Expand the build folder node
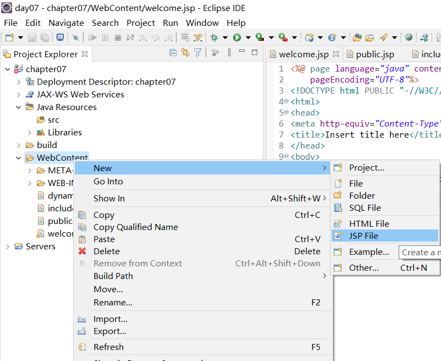The height and width of the screenshot is (361, 441). coord(19,145)
